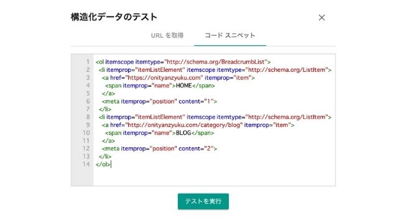Click the category/blog href line
Viewport: 398px width, 223px height.
click(x=198, y=125)
